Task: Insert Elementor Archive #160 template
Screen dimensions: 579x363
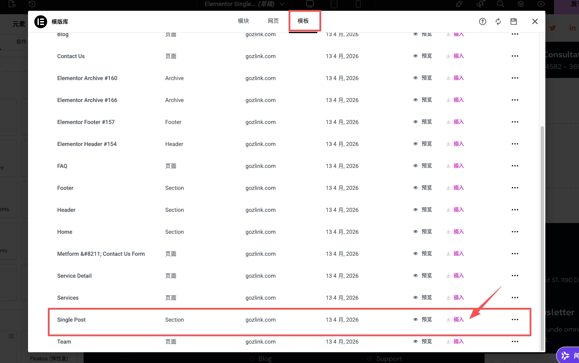Action: tap(455, 78)
